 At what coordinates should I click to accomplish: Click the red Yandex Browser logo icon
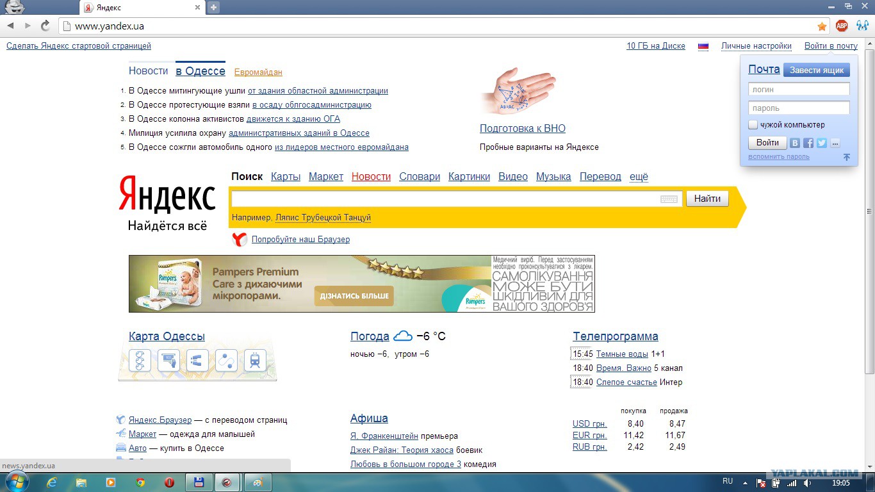pos(240,240)
